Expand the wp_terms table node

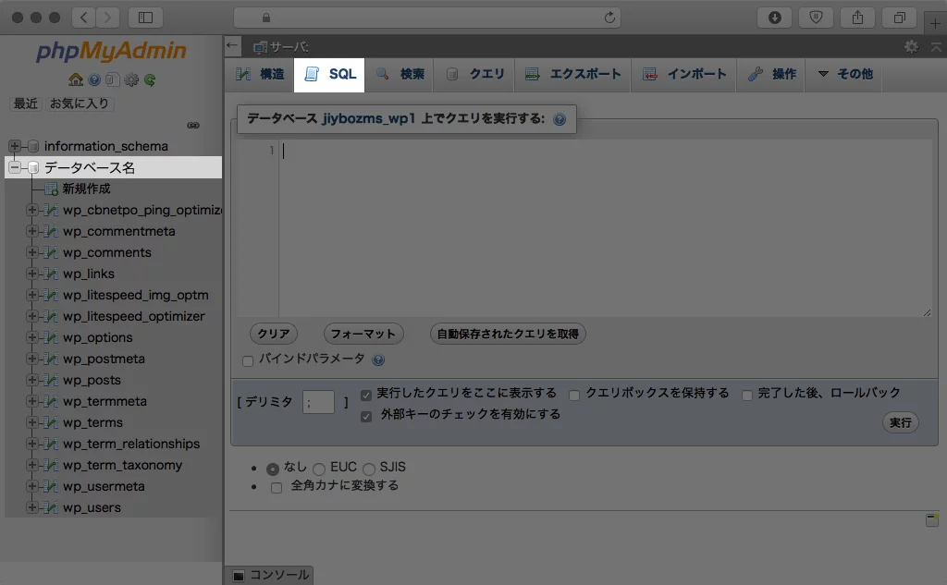pyautogui.click(x=32, y=422)
